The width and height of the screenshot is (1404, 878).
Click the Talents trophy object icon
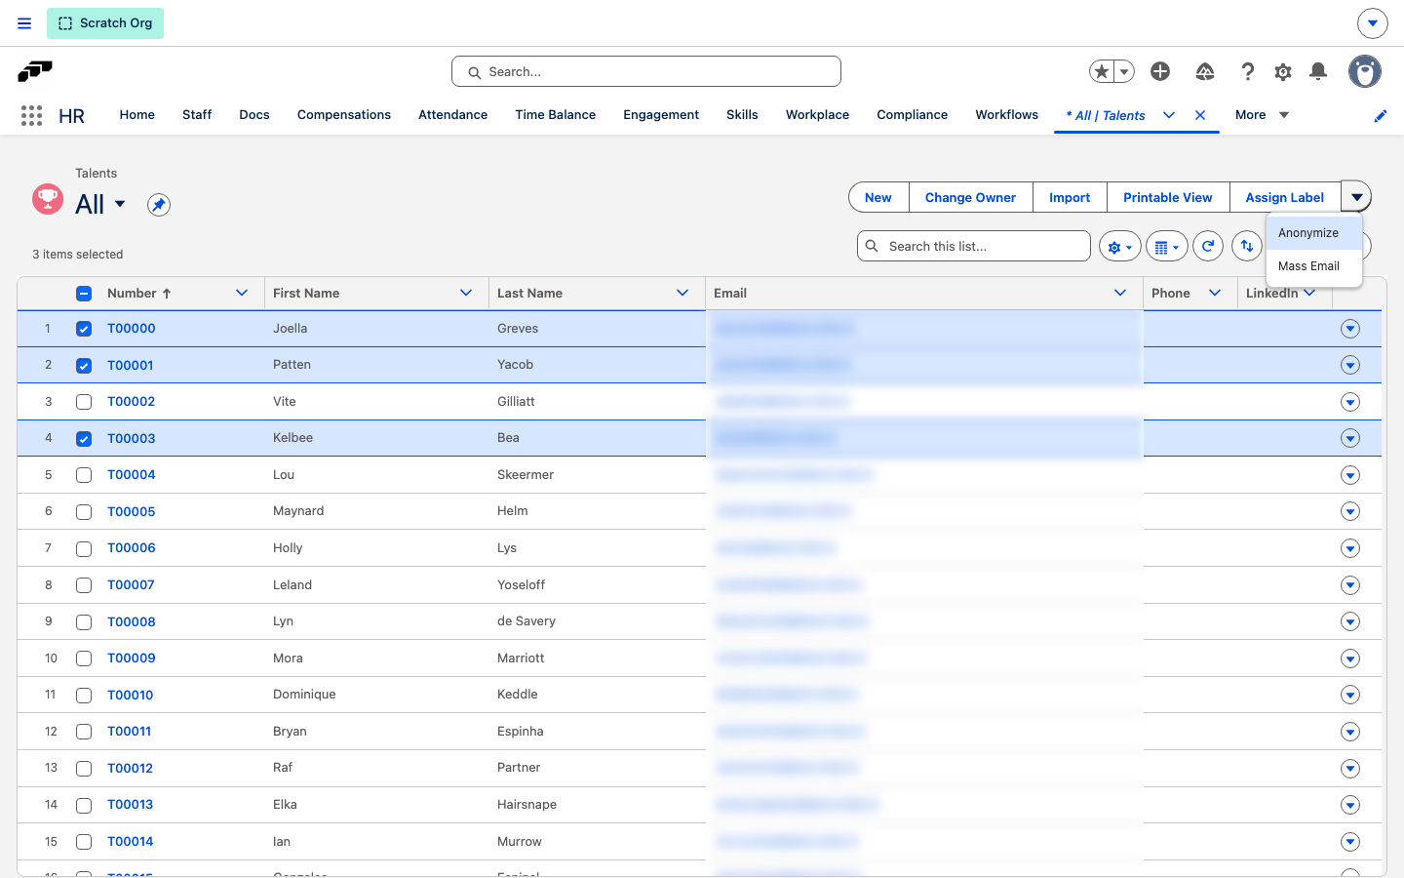click(x=48, y=199)
